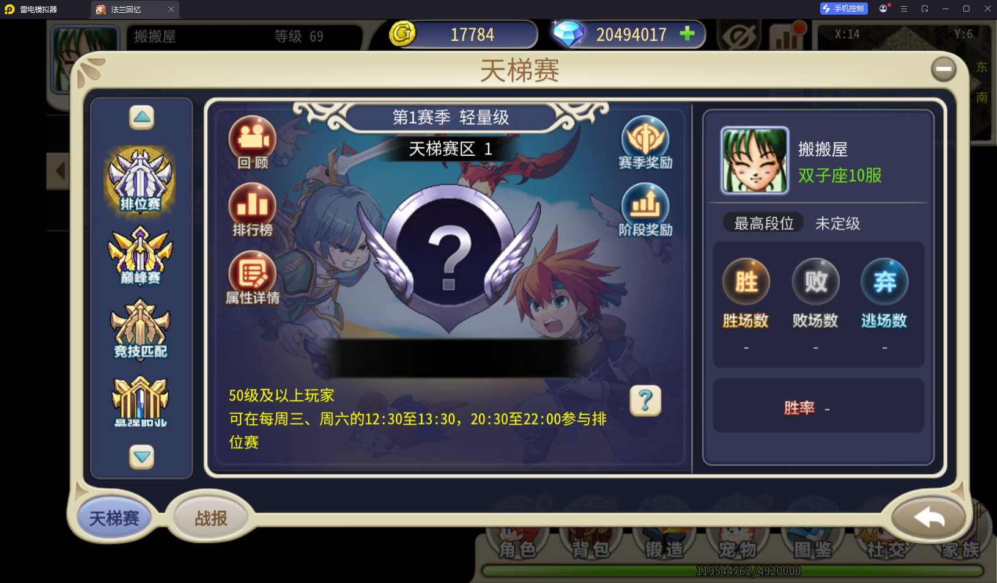997x583 pixels.
Task: Toggle the eye visibility icon in top bar
Action: (x=739, y=37)
